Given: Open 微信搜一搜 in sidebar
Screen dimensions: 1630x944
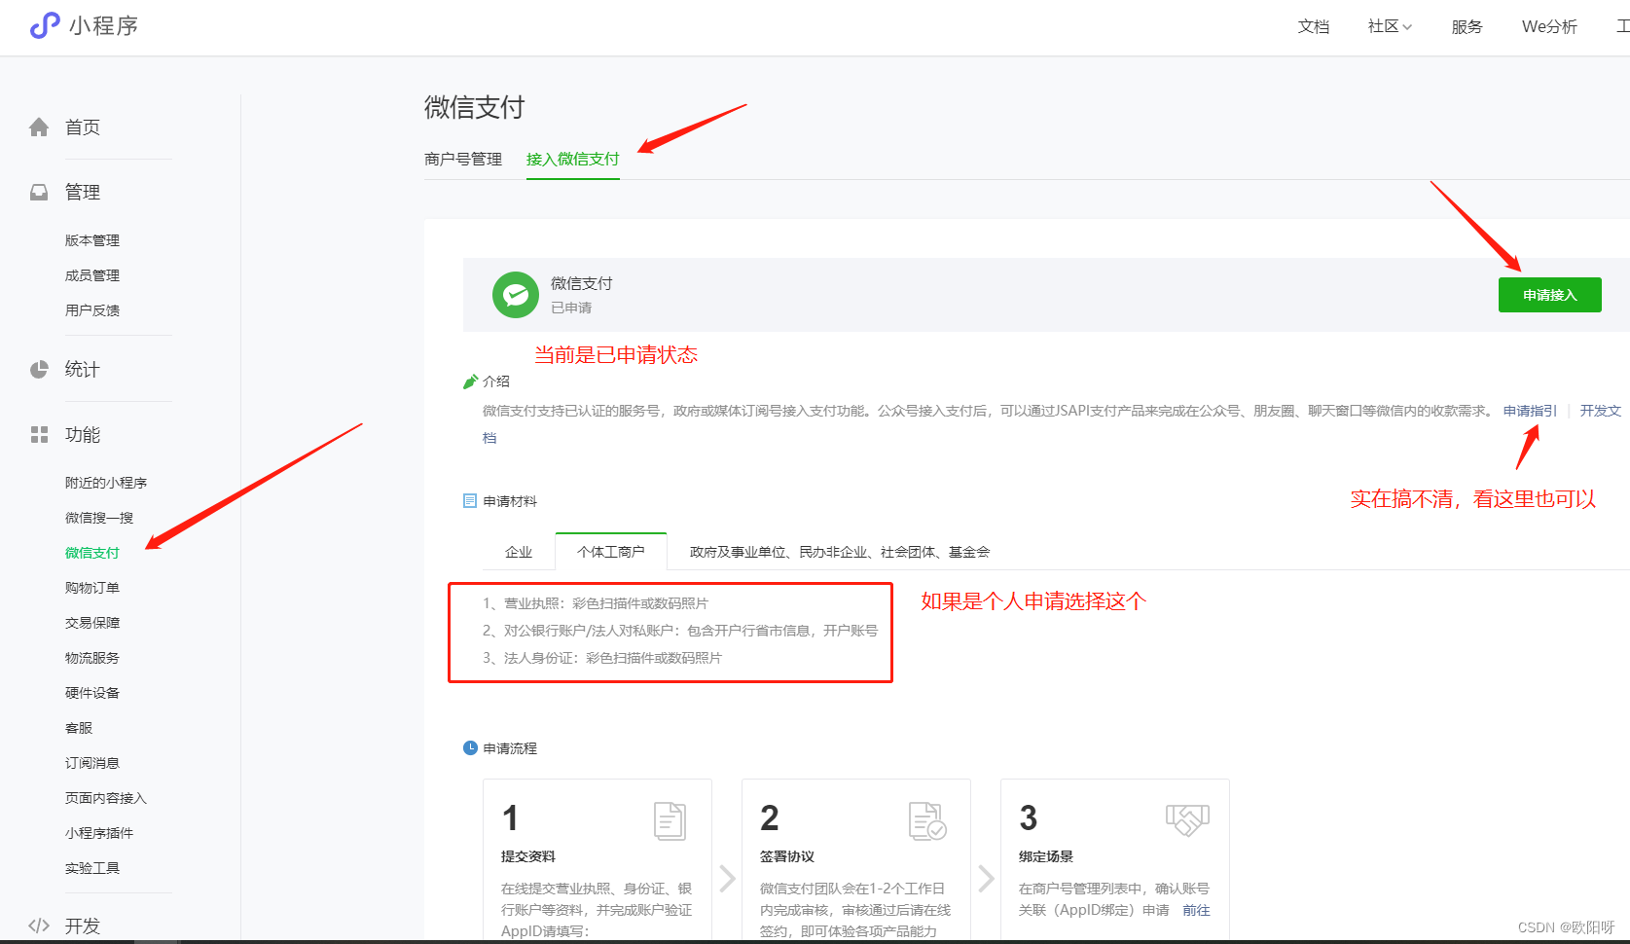Looking at the screenshot, I should pos(99,518).
